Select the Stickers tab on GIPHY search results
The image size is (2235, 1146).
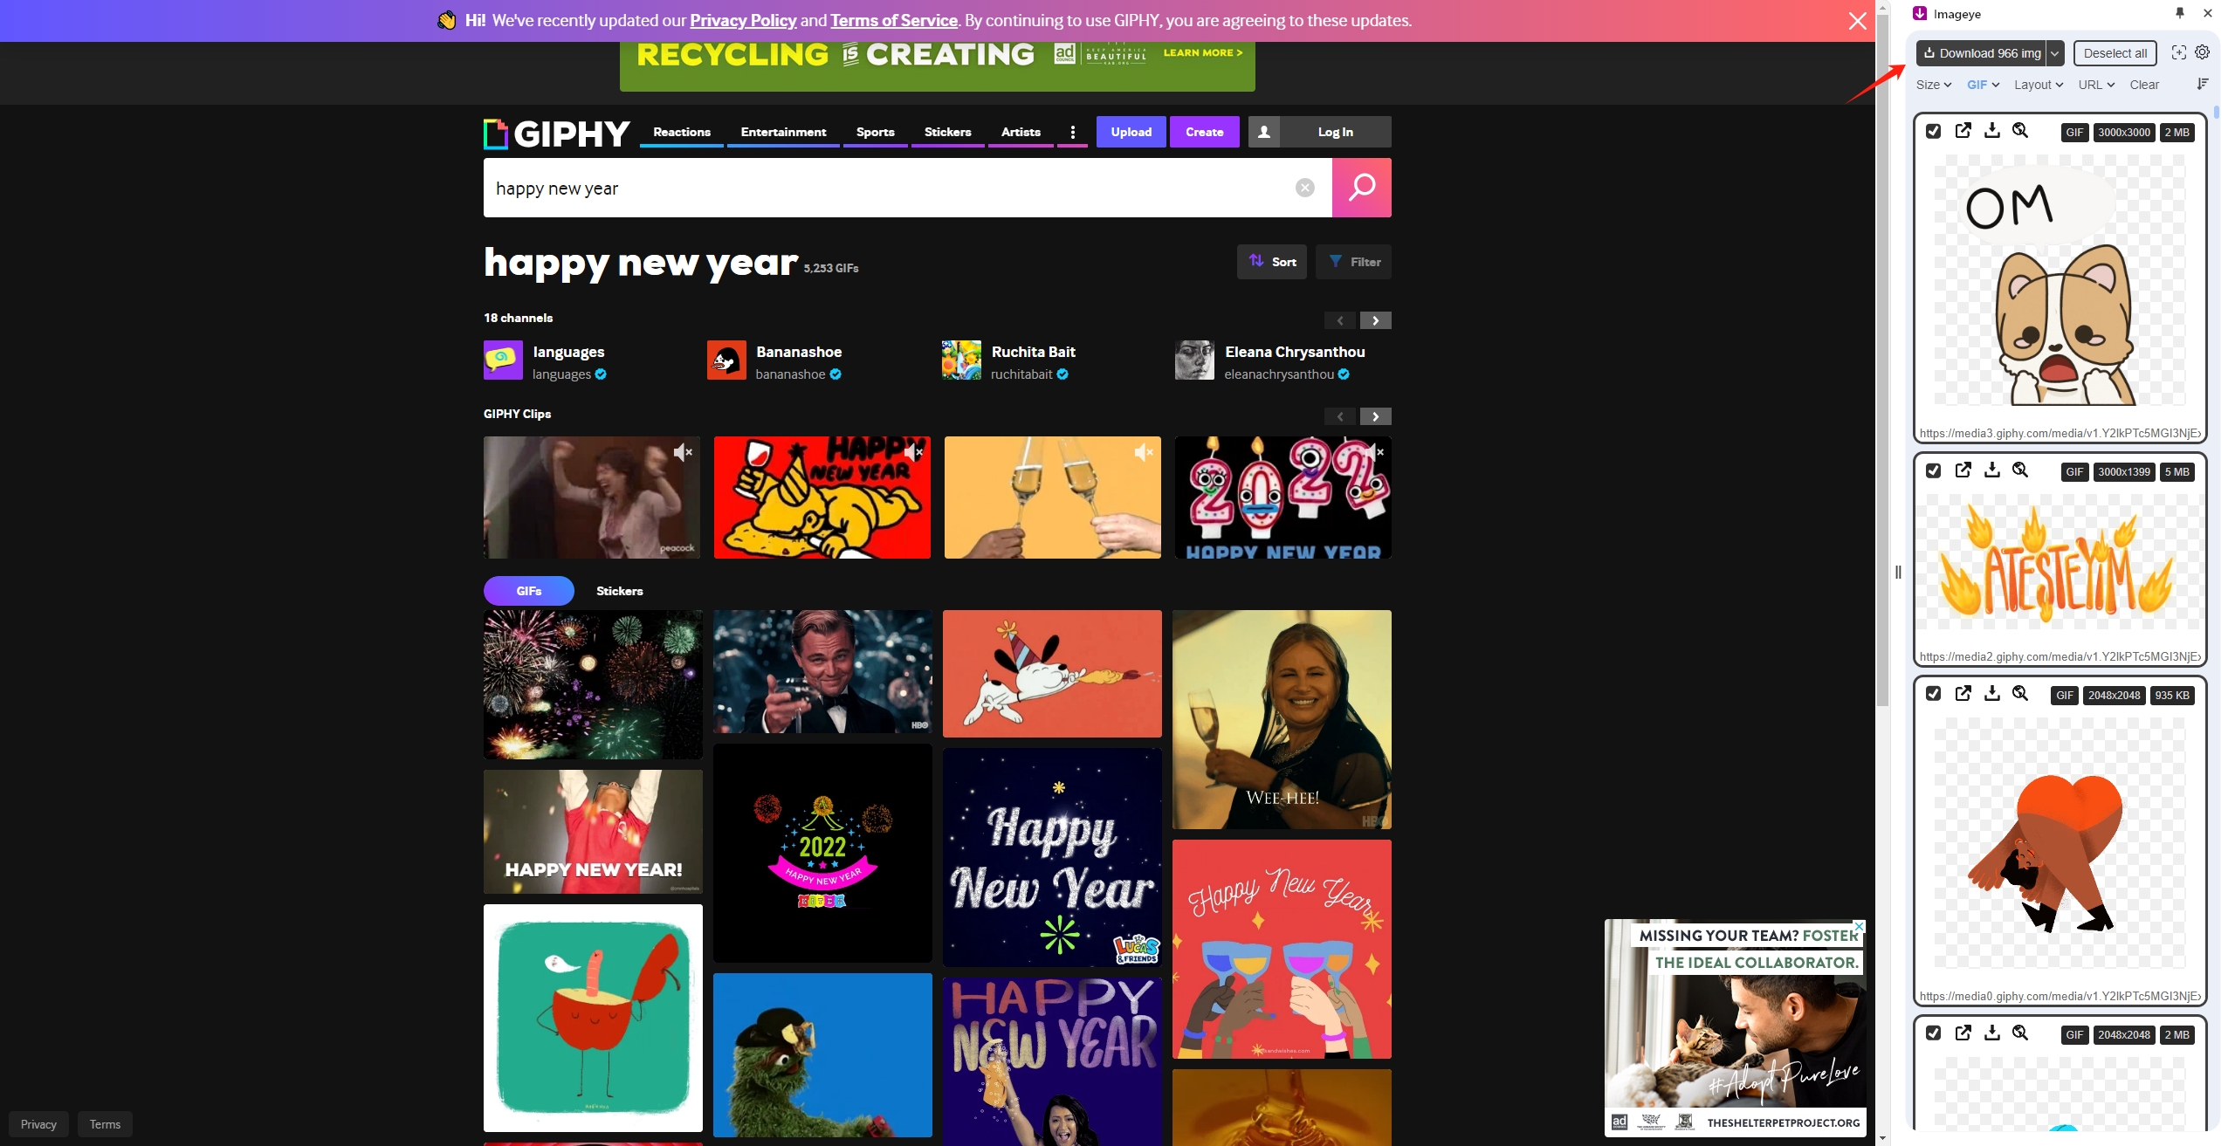click(x=620, y=591)
